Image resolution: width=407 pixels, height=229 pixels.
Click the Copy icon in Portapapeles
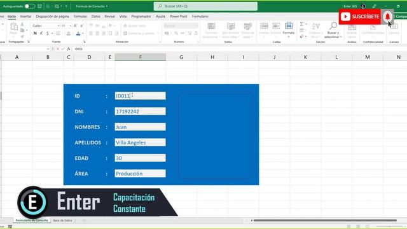tap(22, 31)
